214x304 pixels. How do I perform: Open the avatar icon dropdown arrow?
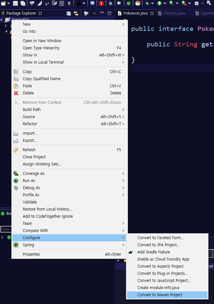[84, 3]
